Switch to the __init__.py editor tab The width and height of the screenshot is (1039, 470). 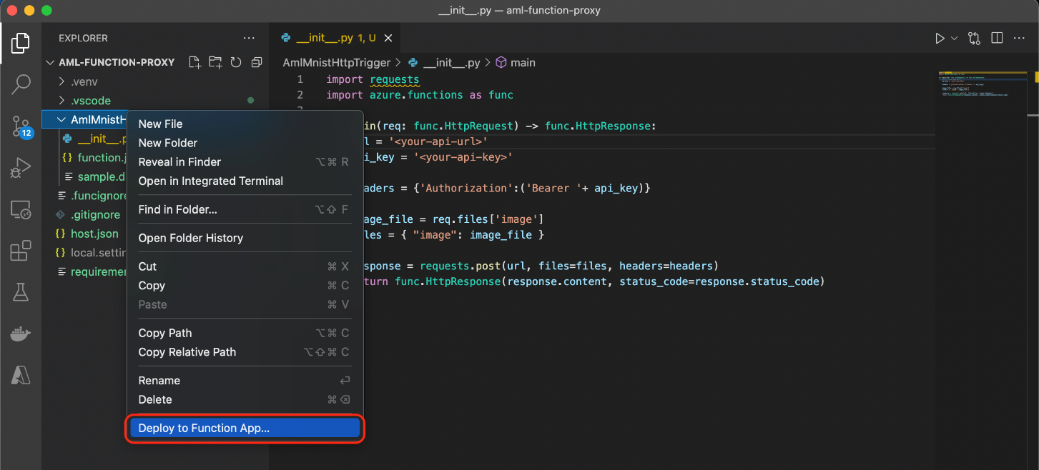(336, 38)
